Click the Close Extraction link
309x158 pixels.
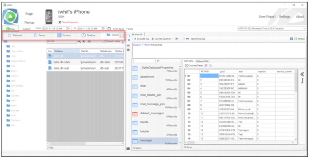pyautogui.click(x=69, y=22)
